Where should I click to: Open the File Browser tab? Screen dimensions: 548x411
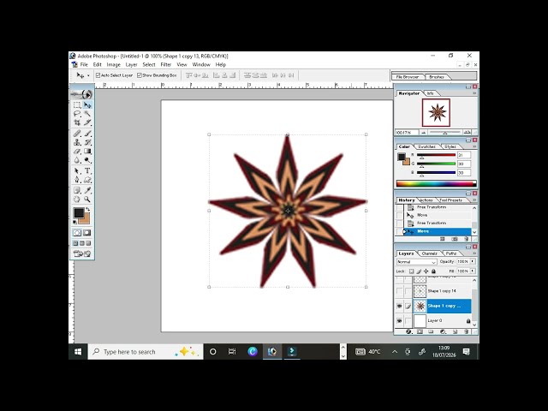tap(408, 77)
